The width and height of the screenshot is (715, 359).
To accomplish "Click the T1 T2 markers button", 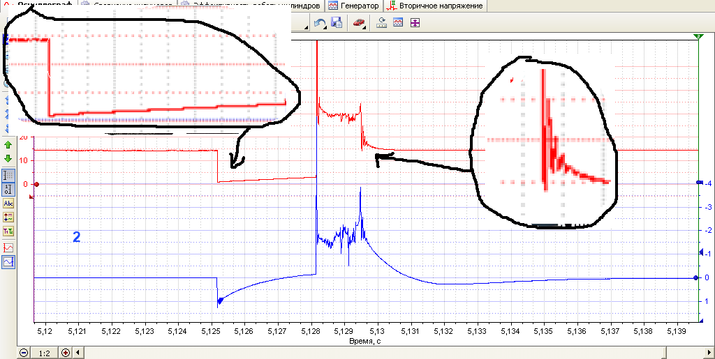I will point(8,231).
